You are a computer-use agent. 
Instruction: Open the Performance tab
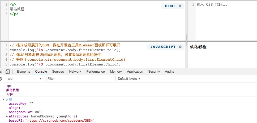click(96, 72)
